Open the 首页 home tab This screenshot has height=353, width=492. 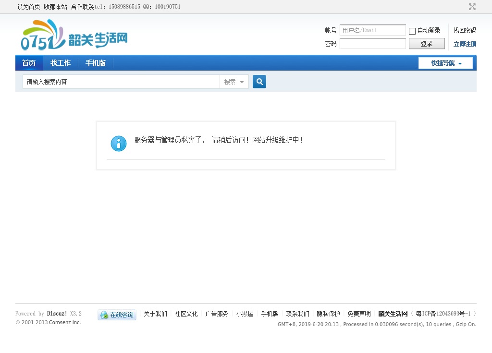click(x=29, y=63)
